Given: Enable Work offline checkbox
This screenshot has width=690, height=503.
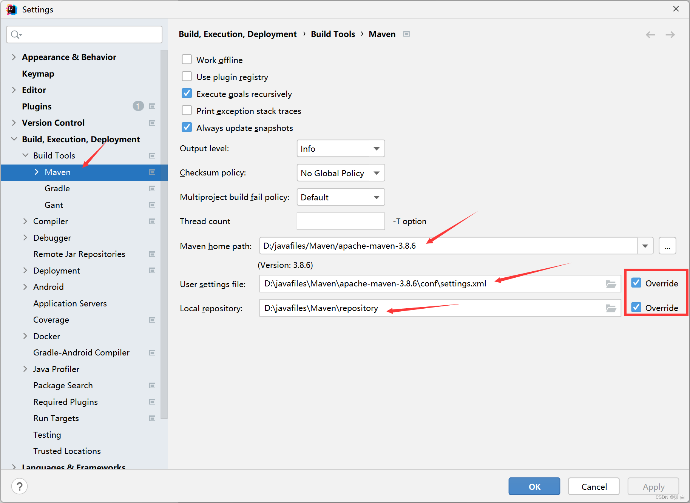Looking at the screenshot, I should point(187,60).
